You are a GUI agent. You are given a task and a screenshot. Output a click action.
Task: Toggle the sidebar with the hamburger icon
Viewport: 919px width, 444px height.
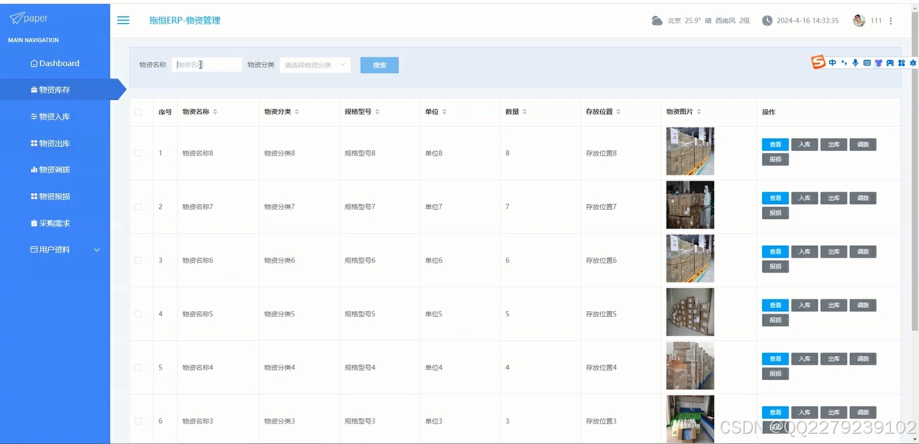(x=123, y=20)
